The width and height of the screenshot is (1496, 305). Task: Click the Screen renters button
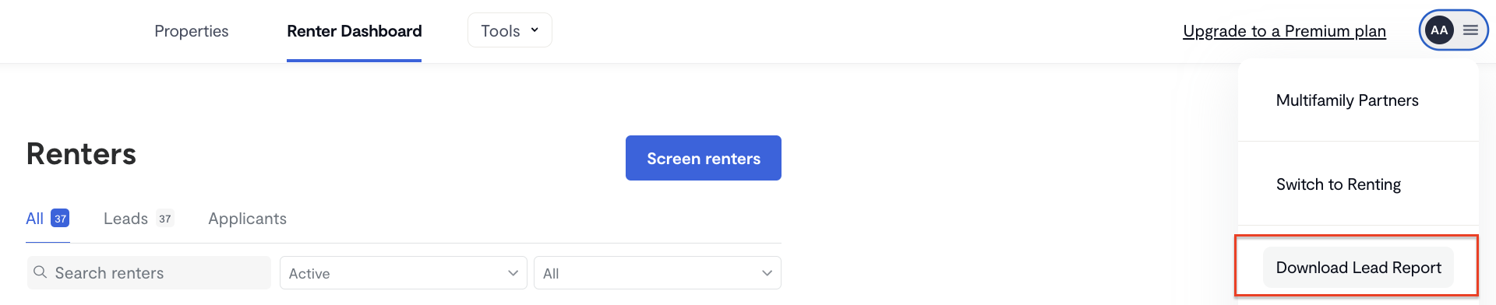click(704, 158)
